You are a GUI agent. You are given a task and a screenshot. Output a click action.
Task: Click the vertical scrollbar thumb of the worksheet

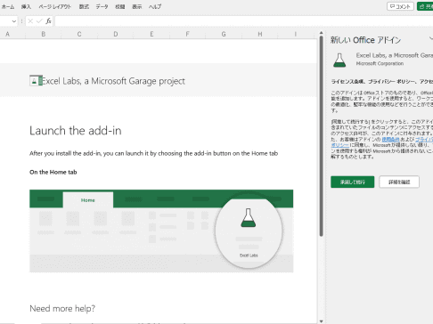[x=321, y=136]
